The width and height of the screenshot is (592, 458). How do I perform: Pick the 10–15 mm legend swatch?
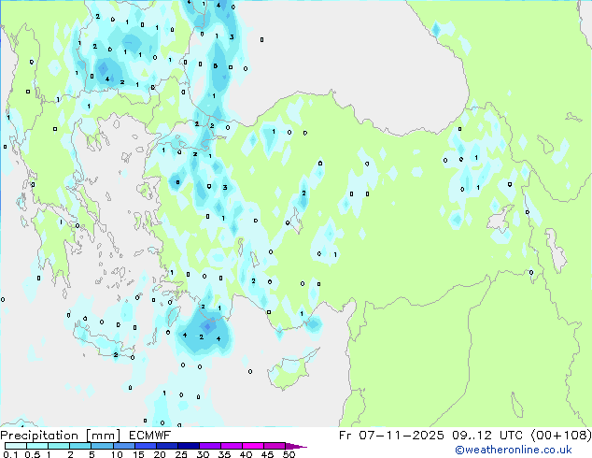pos(123,446)
